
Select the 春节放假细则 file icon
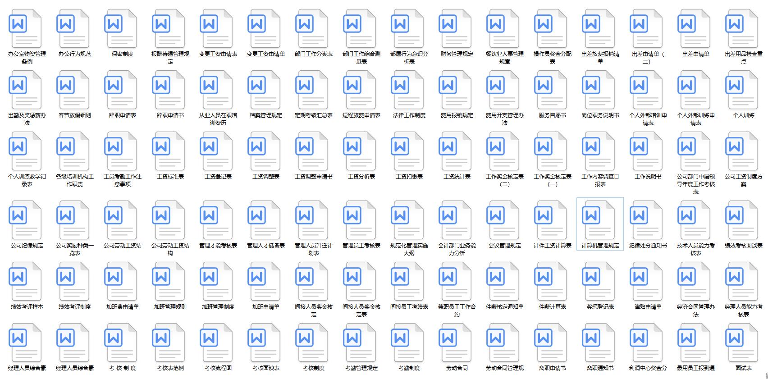coord(73,90)
